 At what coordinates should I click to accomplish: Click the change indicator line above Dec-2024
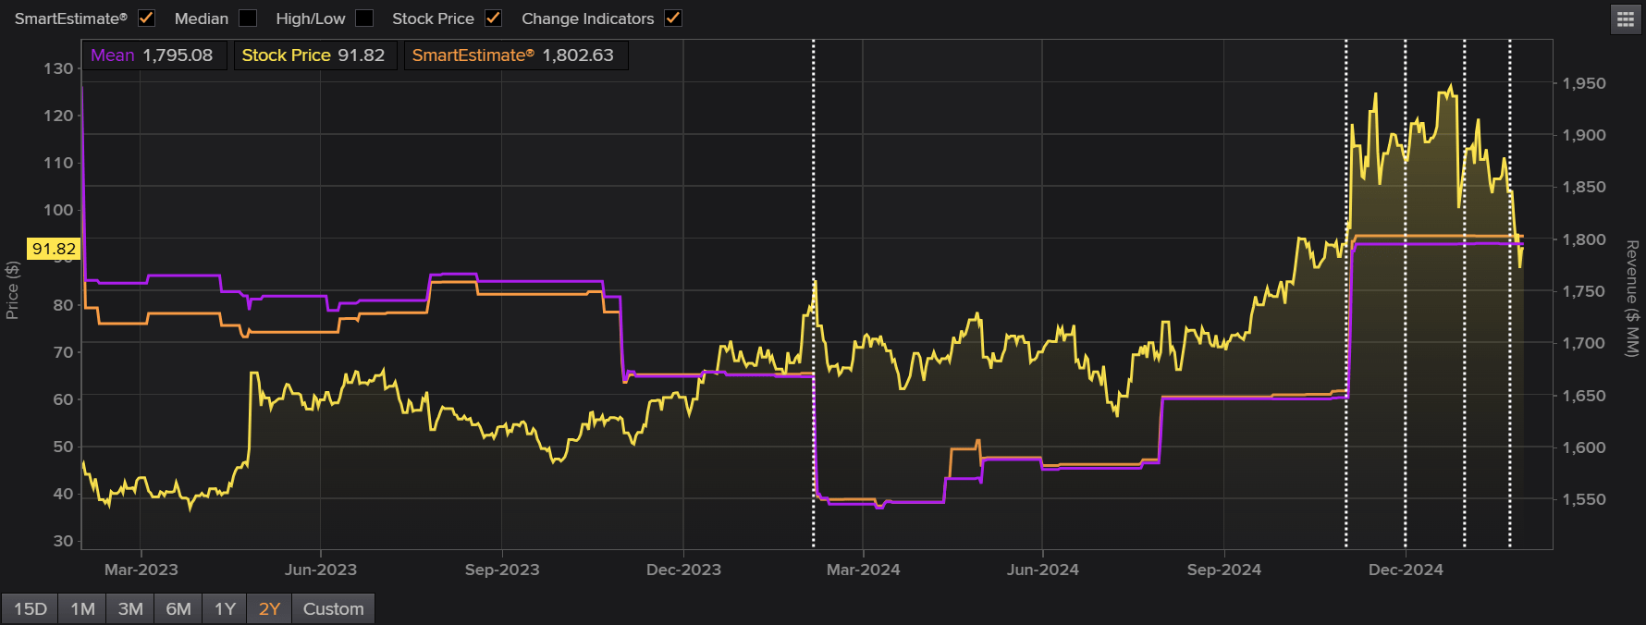pos(1406,294)
